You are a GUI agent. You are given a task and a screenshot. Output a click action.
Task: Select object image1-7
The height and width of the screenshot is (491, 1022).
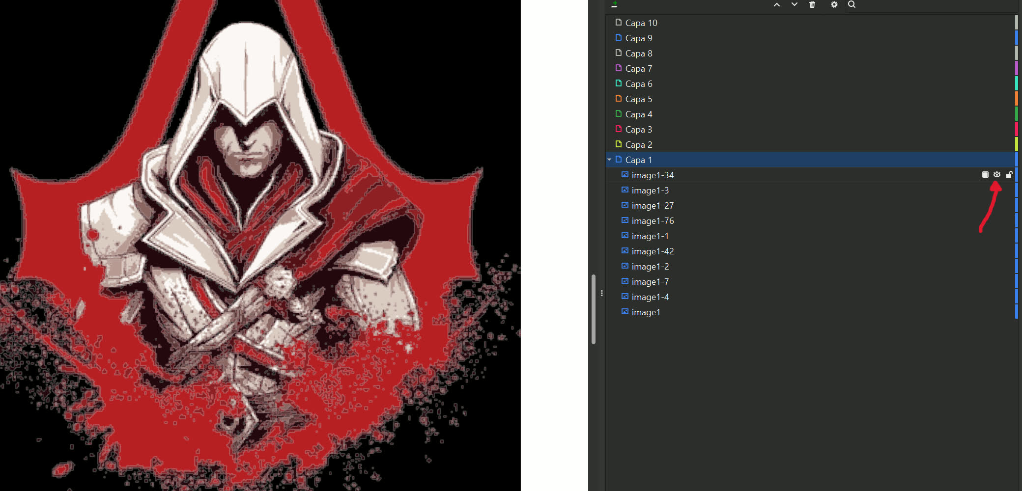(x=650, y=281)
